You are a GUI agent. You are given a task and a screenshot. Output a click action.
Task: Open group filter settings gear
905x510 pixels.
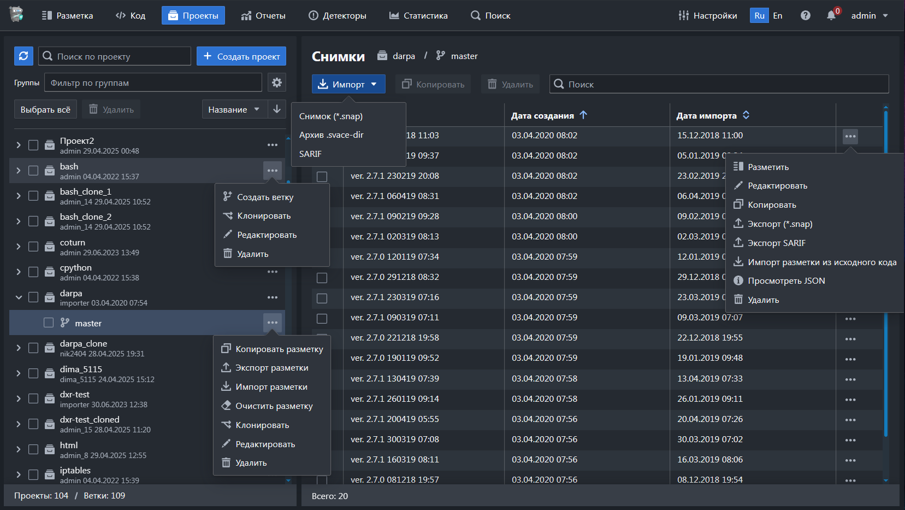tap(277, 83)
